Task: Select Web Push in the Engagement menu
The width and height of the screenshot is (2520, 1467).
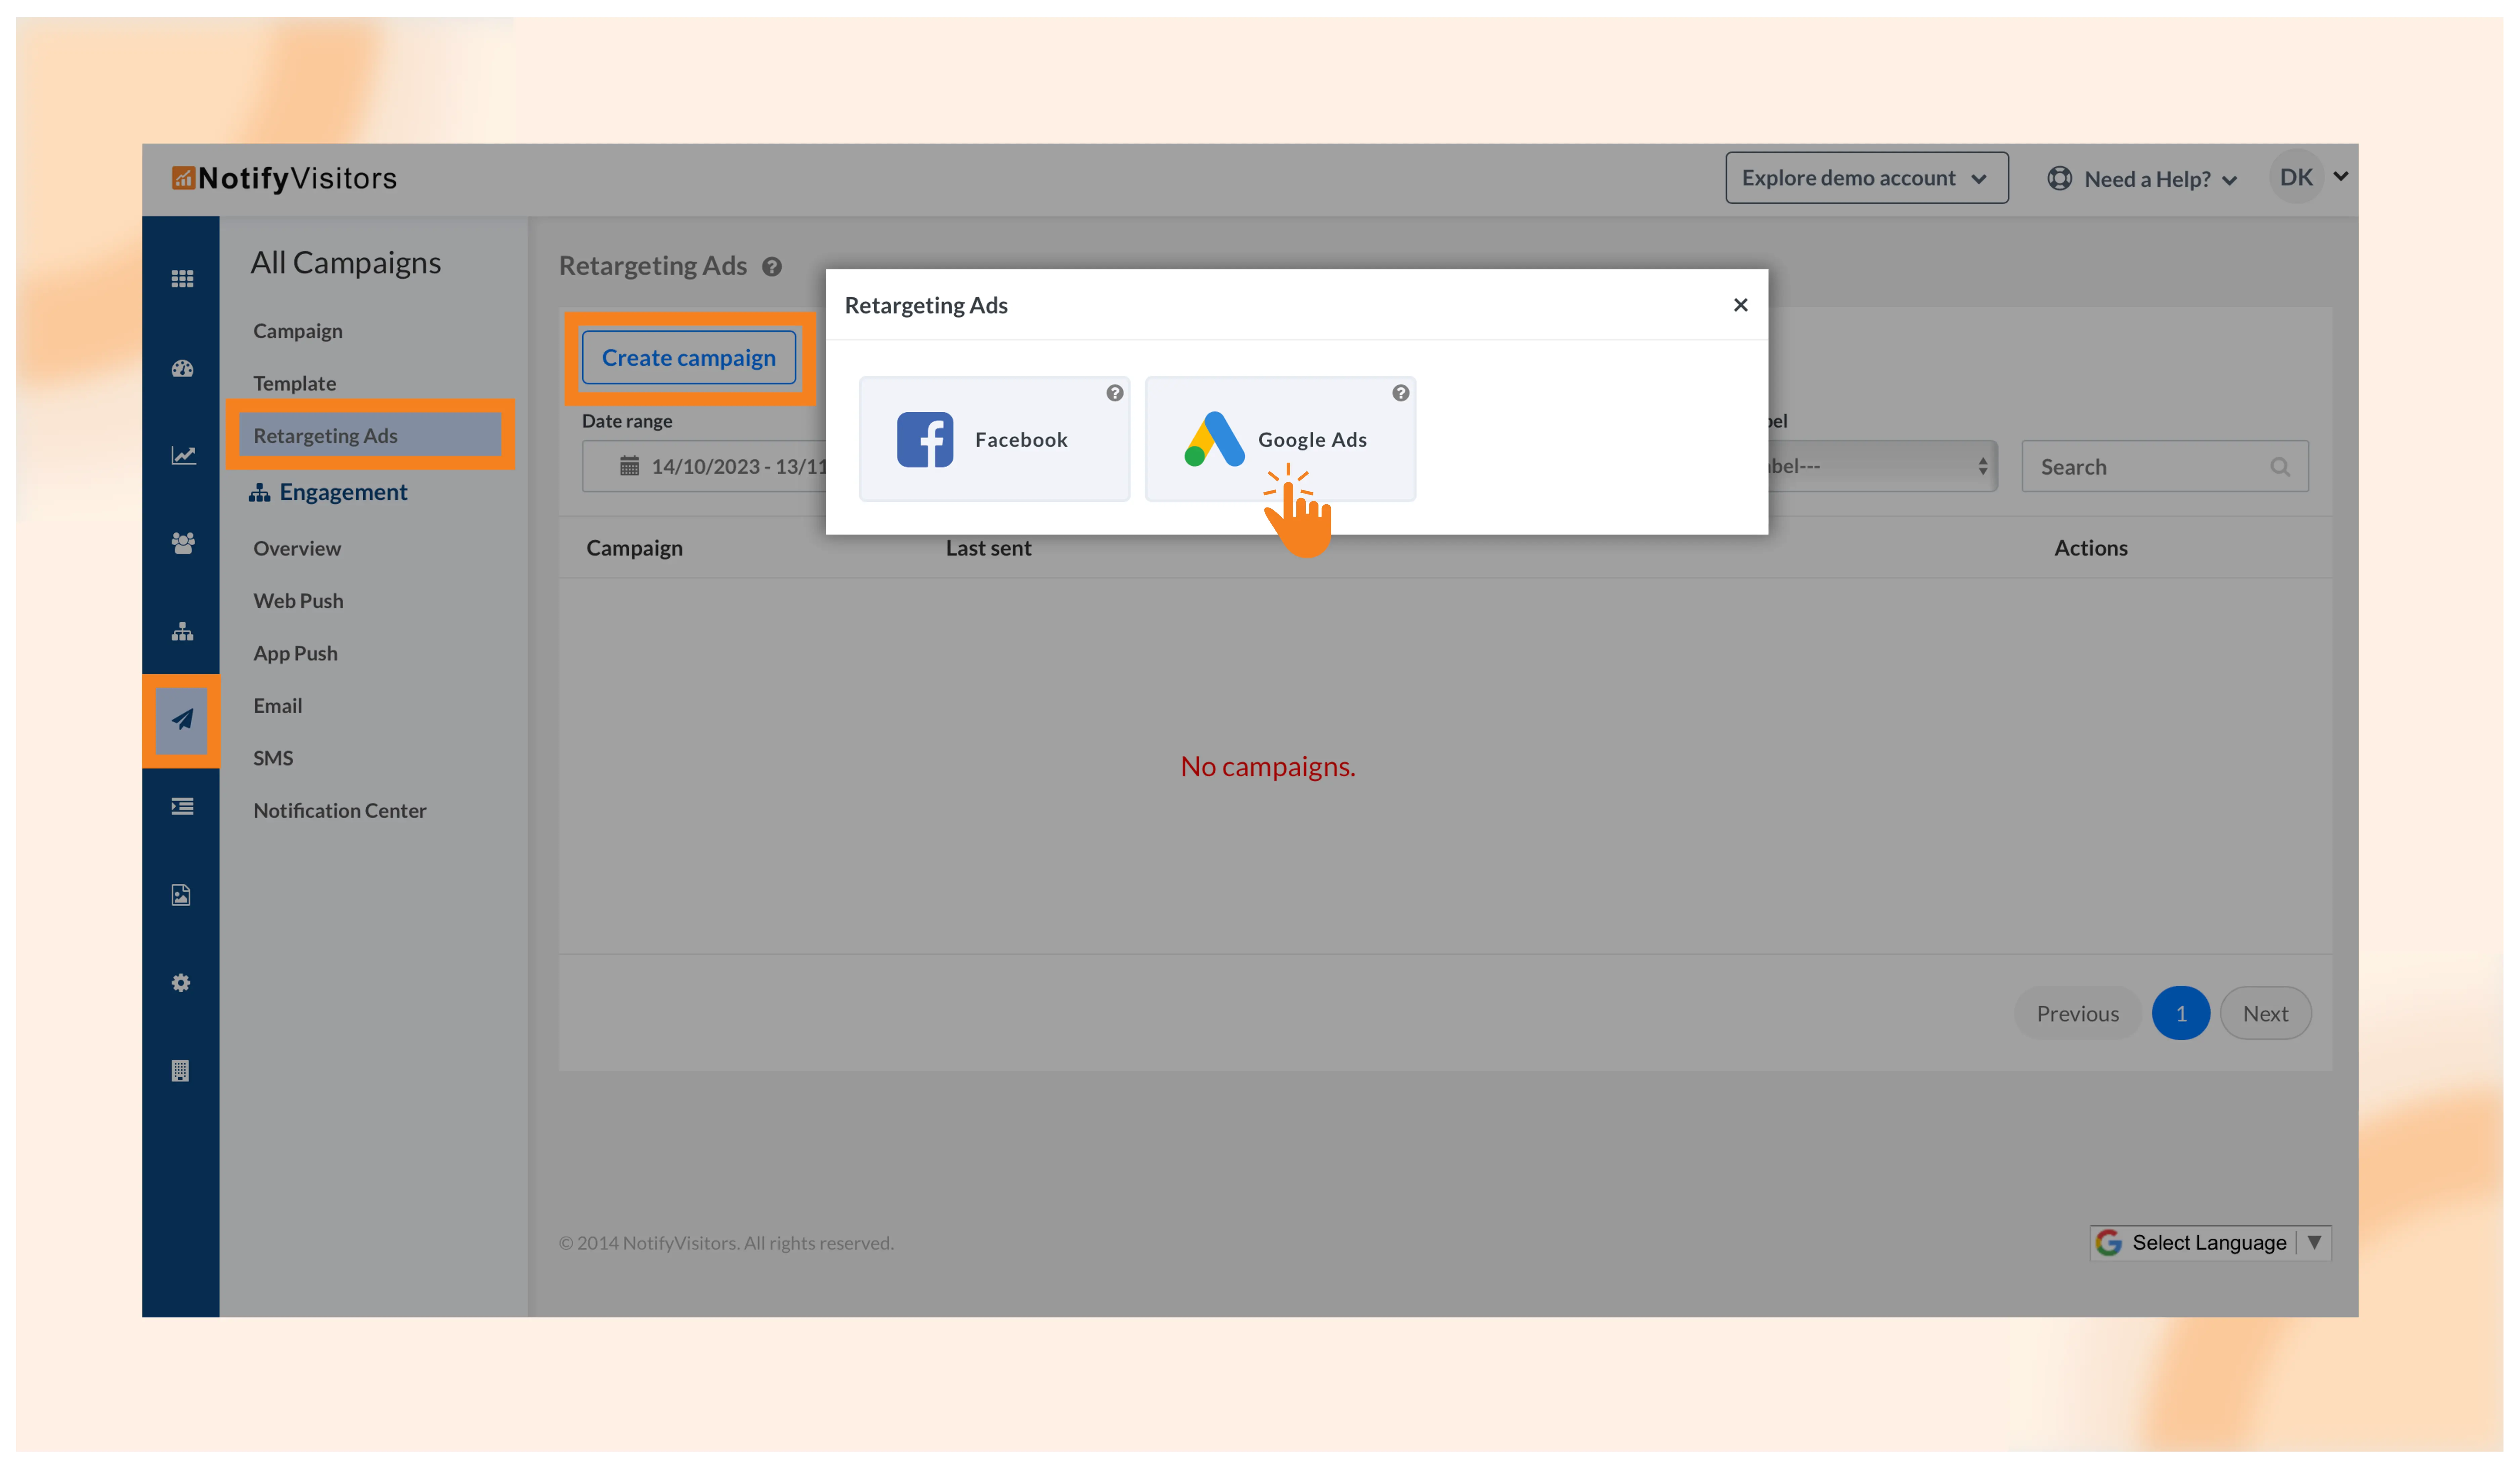Action: tap(298, 600)
